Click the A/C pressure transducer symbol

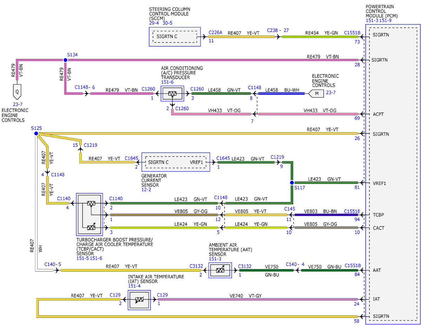point(172,94)
